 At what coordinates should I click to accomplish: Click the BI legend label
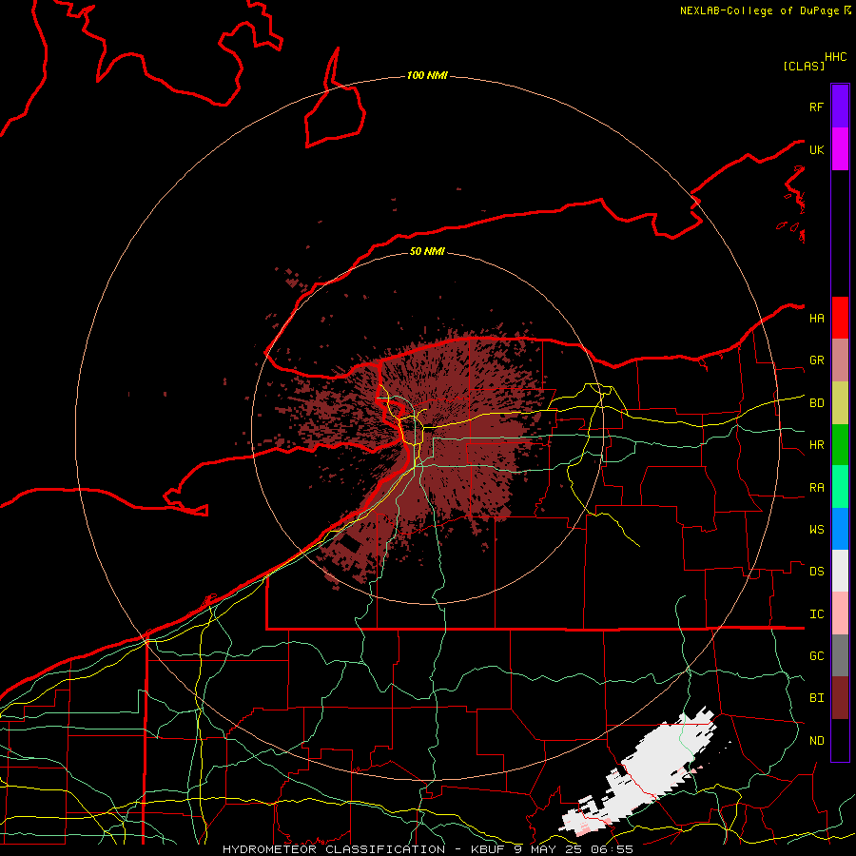coord(817,698)
